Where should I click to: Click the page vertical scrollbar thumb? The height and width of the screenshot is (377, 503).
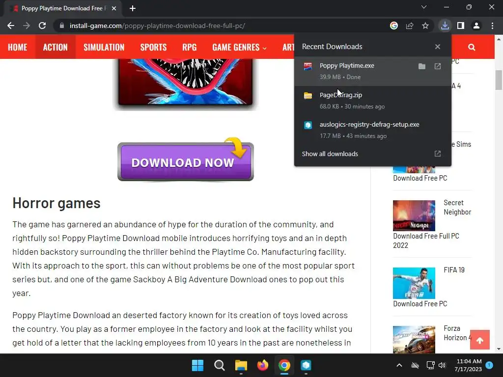point(499,80)
